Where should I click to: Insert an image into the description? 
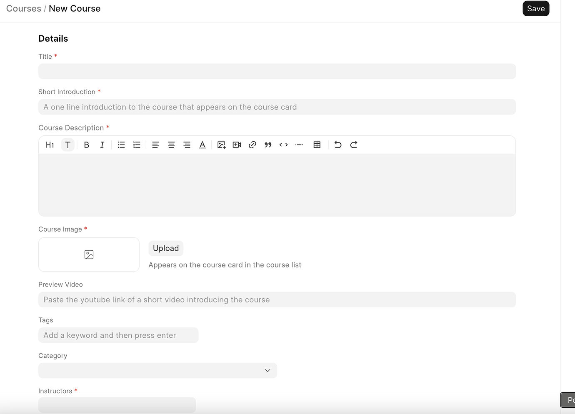tap(221, 145)
